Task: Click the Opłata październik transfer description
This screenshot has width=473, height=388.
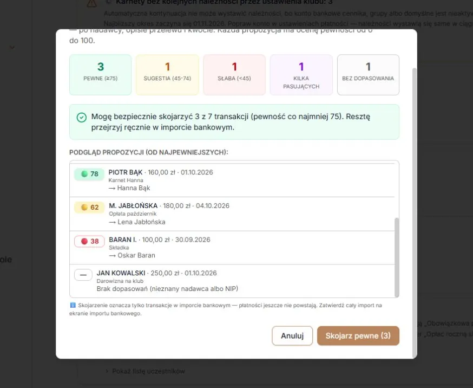Action: [133, 214]
